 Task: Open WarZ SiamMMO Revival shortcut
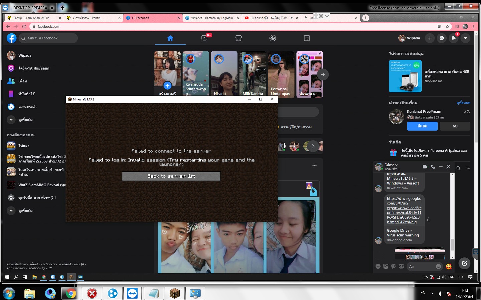click(36, 185)
